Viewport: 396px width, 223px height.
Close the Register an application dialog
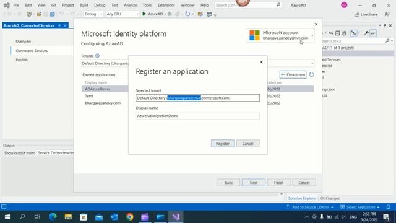(261, 62)
